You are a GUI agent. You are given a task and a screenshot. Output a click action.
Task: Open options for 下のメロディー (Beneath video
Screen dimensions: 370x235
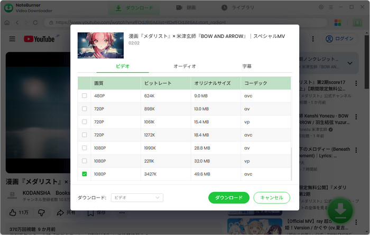tap(356, 150)
